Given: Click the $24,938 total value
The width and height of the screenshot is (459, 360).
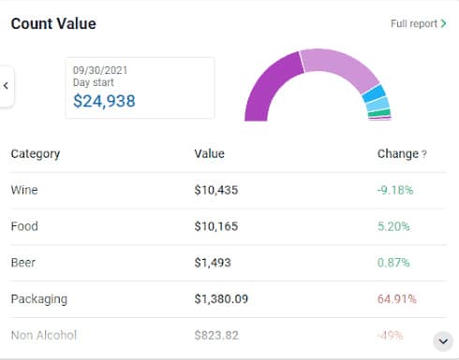Looking at the screenshot, I should 104,101.
